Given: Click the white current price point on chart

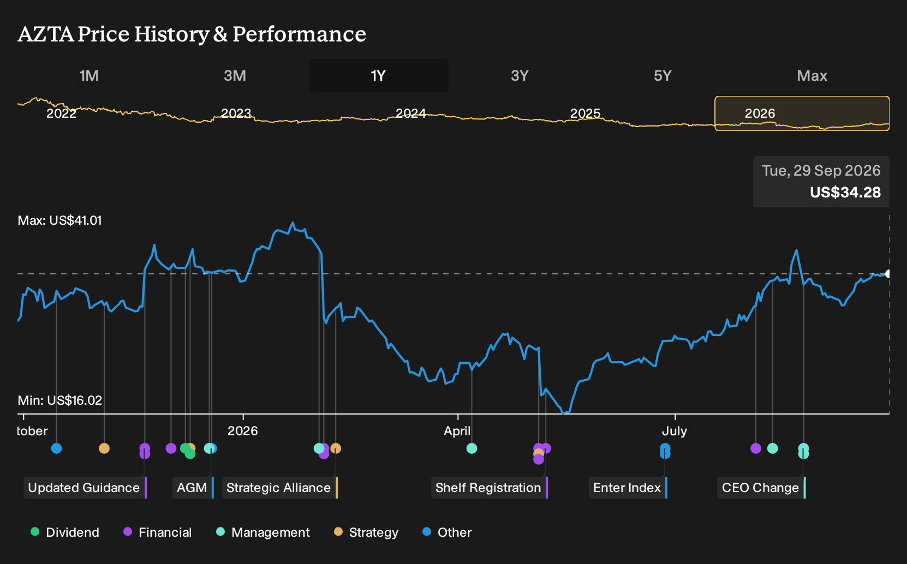Looking at the screenshot, I should point(888,274).
